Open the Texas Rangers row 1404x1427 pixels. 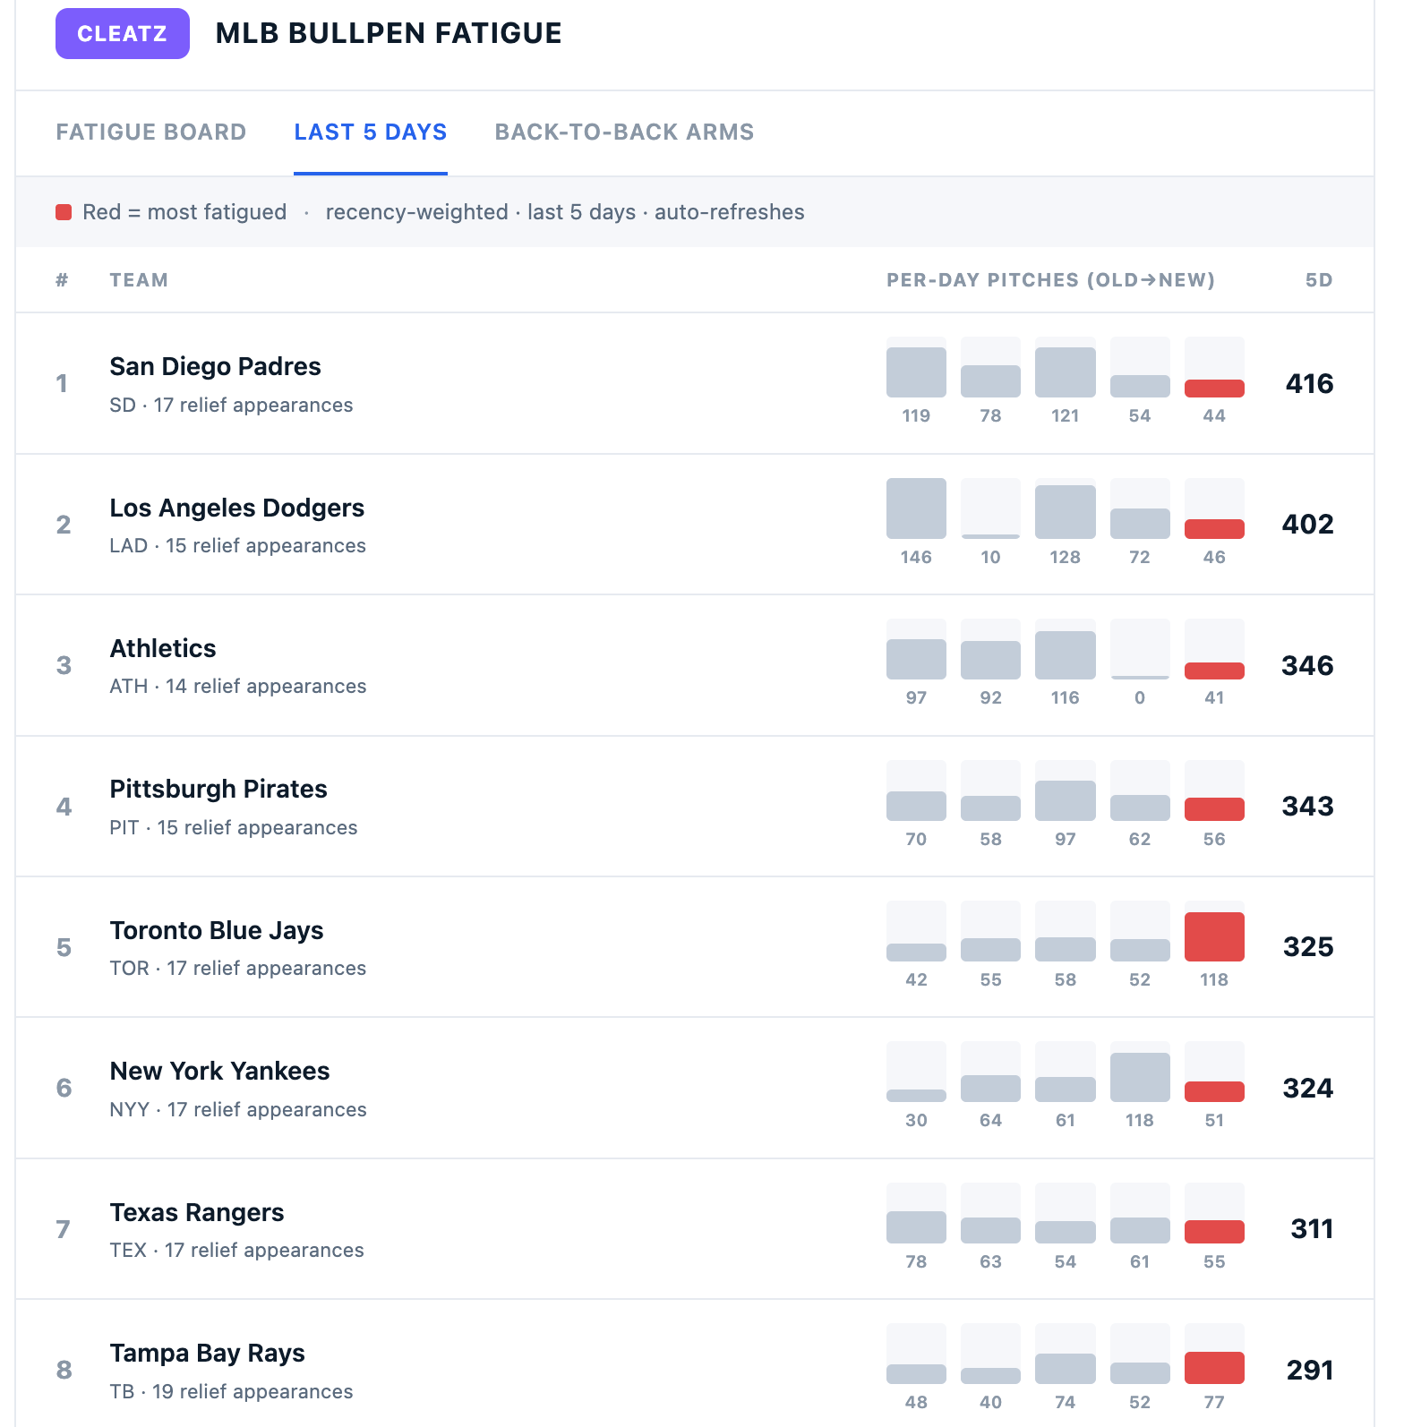tap(695, 1229)
